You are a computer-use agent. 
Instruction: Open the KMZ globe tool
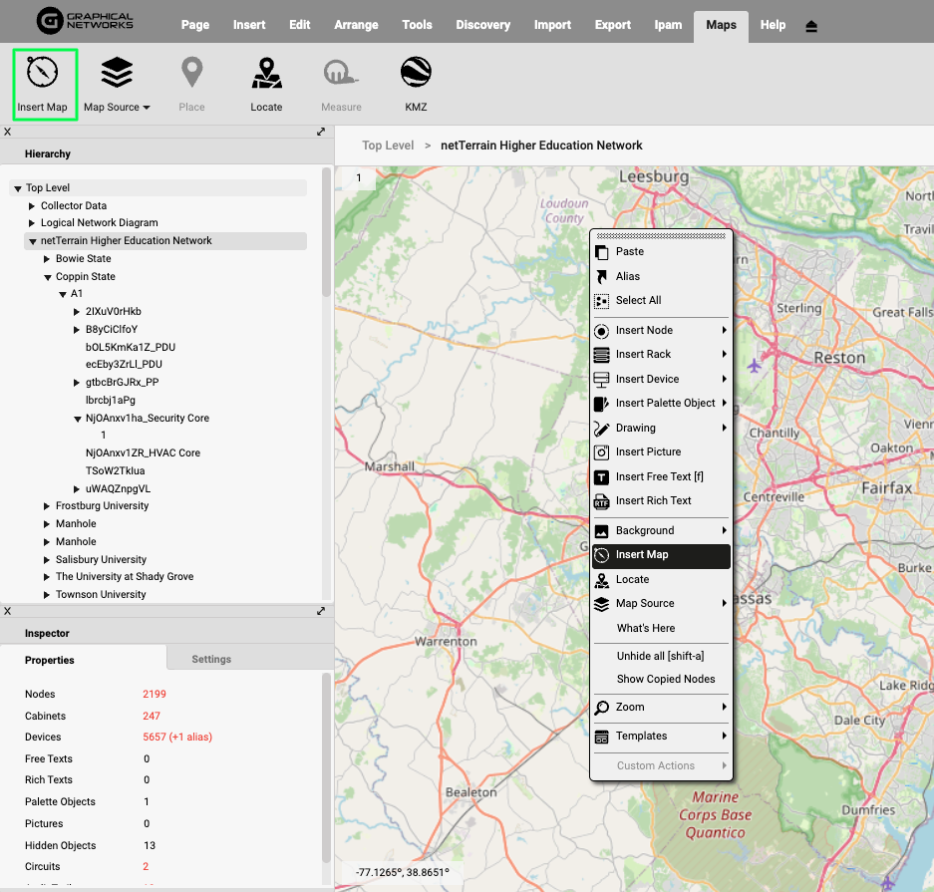(416, 73)
